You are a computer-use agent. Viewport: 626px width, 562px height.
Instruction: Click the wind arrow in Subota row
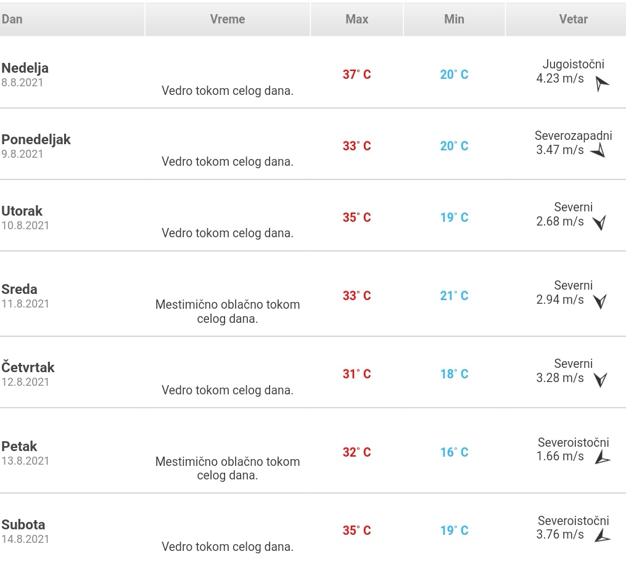[602, 536]
